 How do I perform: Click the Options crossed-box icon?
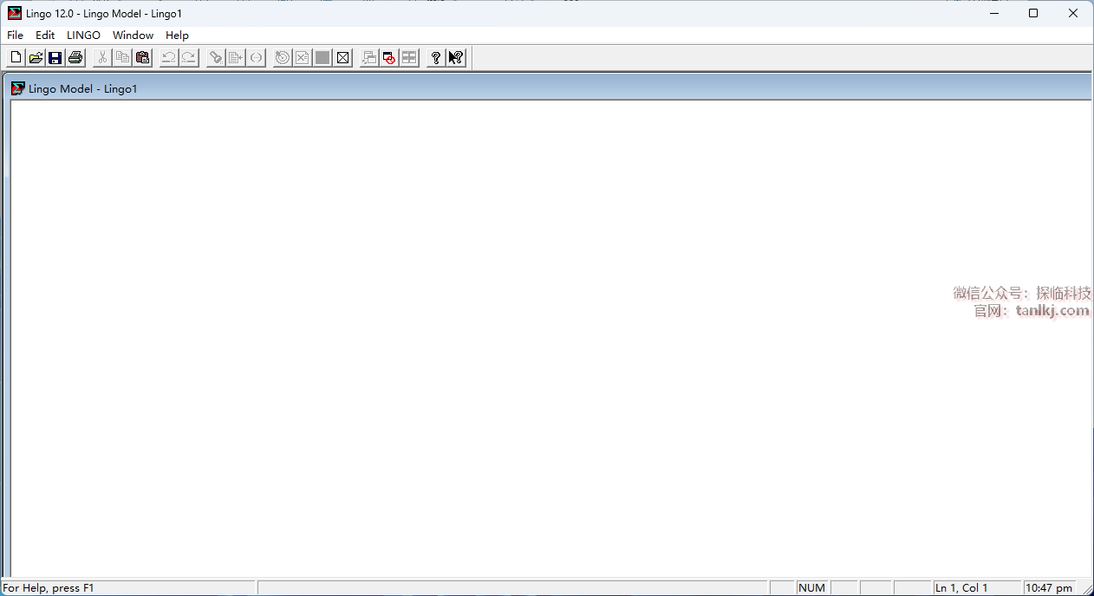tap(342, 58)
